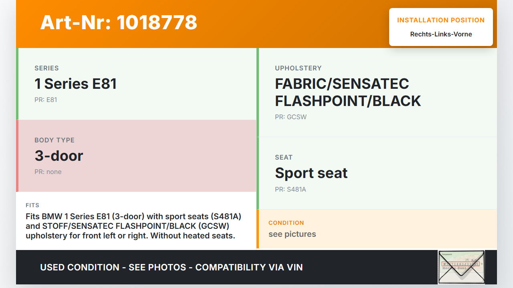Screen dimensions: 513x288
Task: Click the Body Type label
Action: (55, 140)
